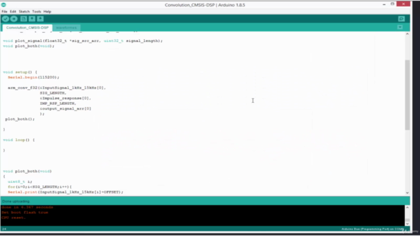Image resolution: width=420 pixels, height=236 pixels.
Task: Click the editor scroll-down arrow
Action: coord(407,193)
